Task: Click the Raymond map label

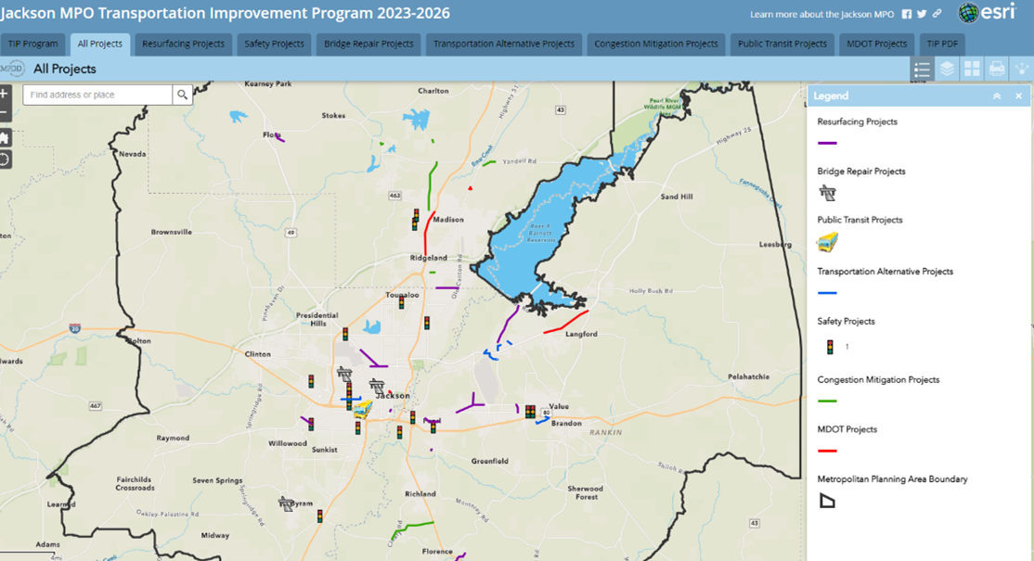Action: point(173,438)
